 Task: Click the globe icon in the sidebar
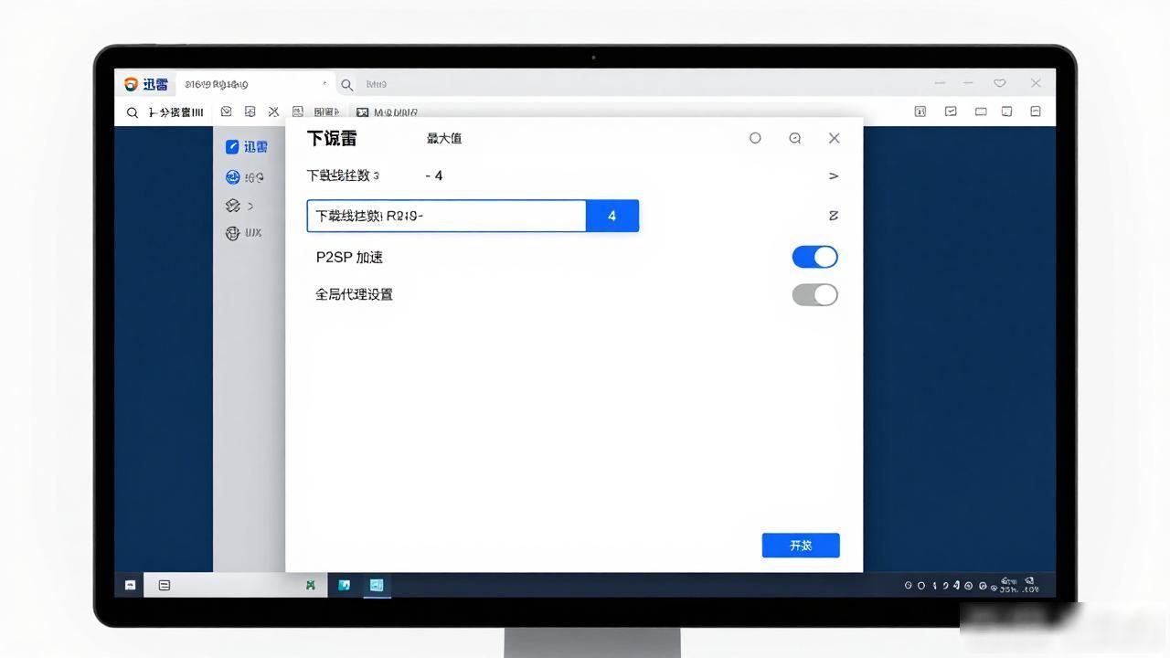coord(232,233)
